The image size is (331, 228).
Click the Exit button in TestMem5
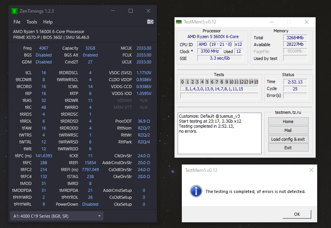click(x=288, y=148)
